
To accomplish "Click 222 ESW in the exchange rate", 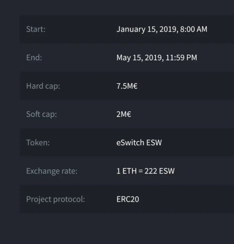I will point(160,171).
